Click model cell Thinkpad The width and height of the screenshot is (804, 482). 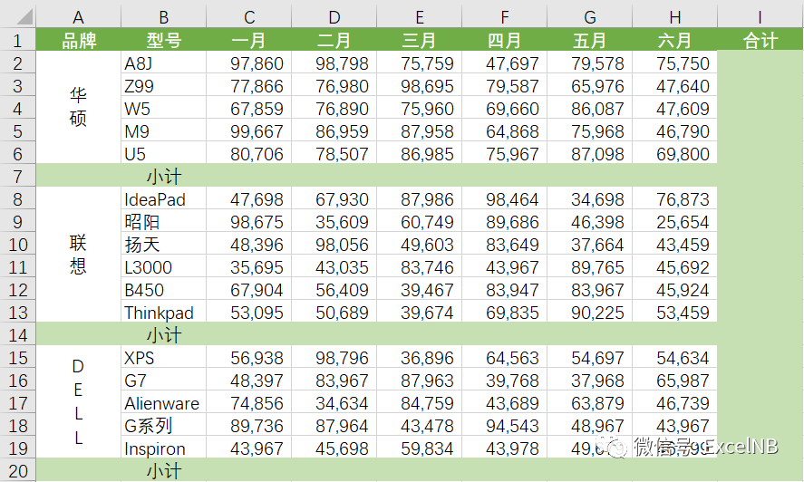click(163, 312)
